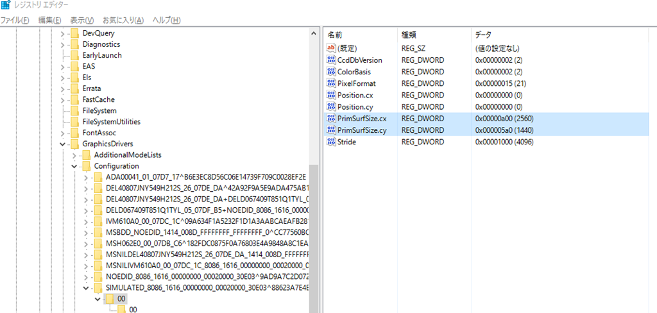Select the AdditionalModeLists folder icon
The height and width of the screenshot is (313, 657).
tap(87, 155)
